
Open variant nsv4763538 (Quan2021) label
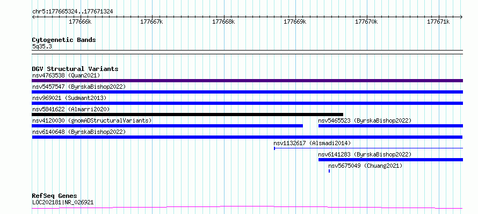coord(66,75)
